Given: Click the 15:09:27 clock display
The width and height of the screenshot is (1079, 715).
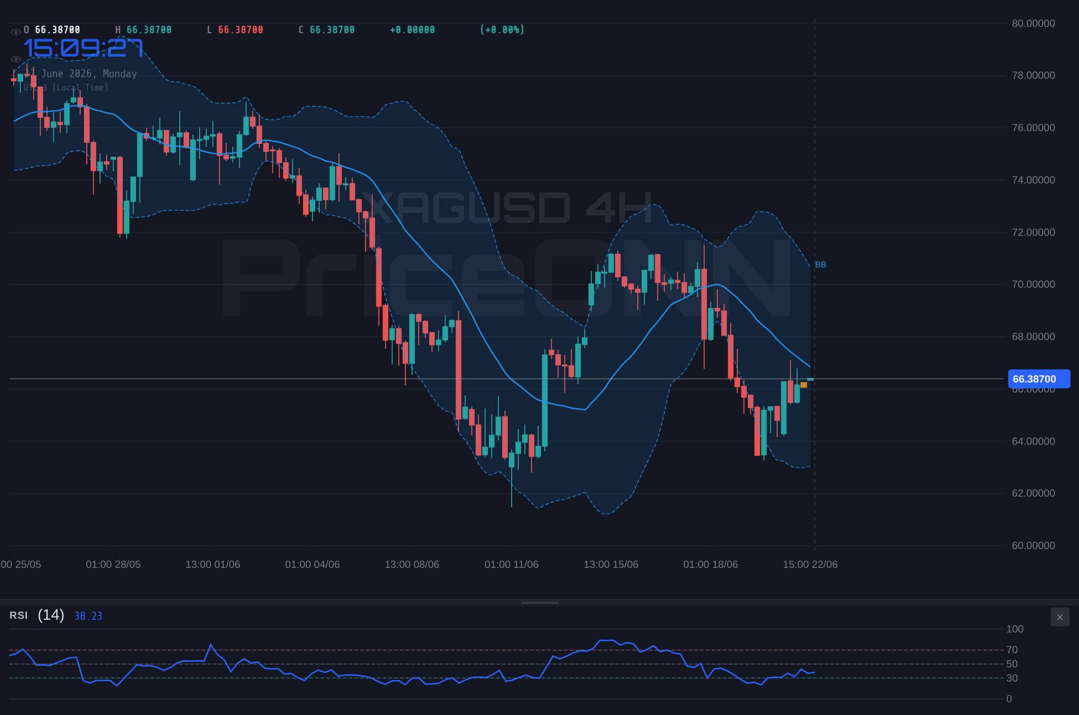Looking at the screenshot, I should click(84, 48).
